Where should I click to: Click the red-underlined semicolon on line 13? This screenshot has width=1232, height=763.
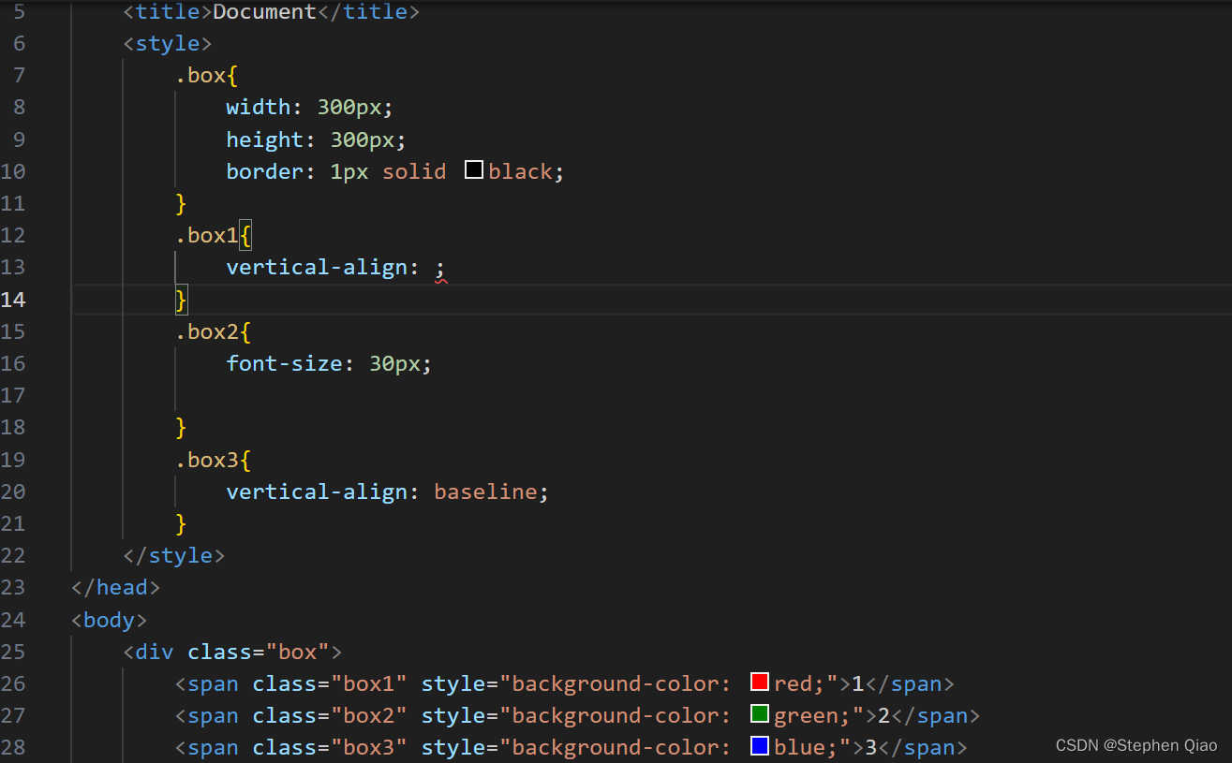click(x=440, y=269)
